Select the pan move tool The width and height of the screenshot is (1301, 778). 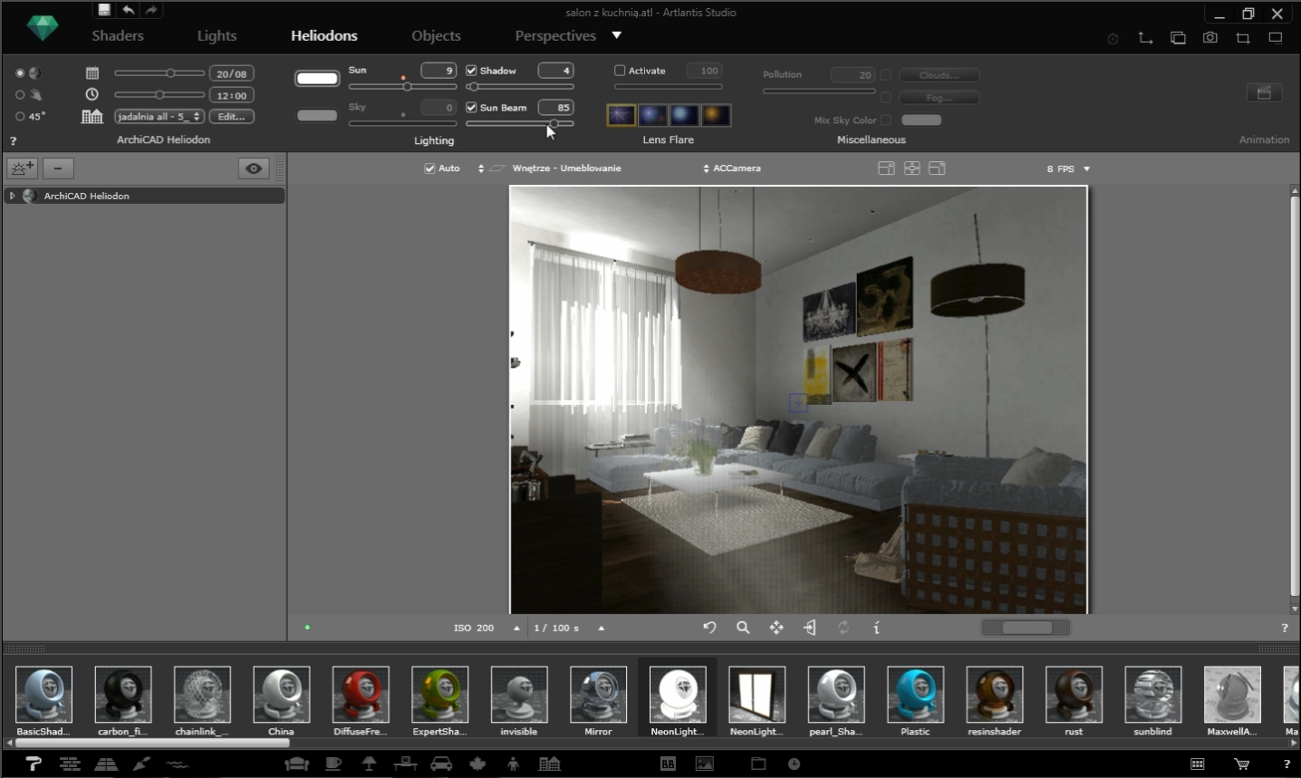[776, 628]
